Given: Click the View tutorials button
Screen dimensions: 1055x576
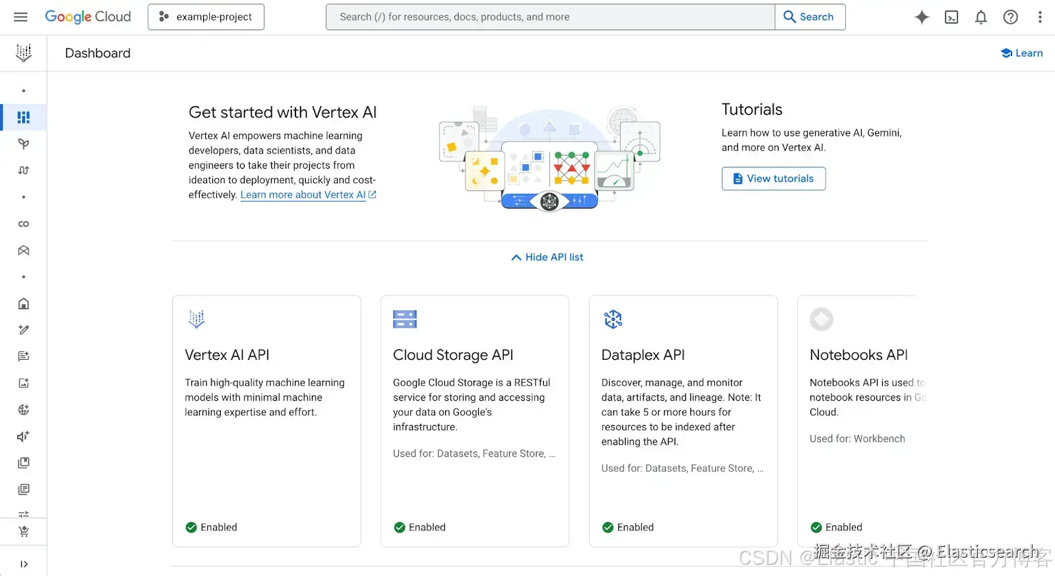Looking at the screenshot, I should click(x=773, y=179).
